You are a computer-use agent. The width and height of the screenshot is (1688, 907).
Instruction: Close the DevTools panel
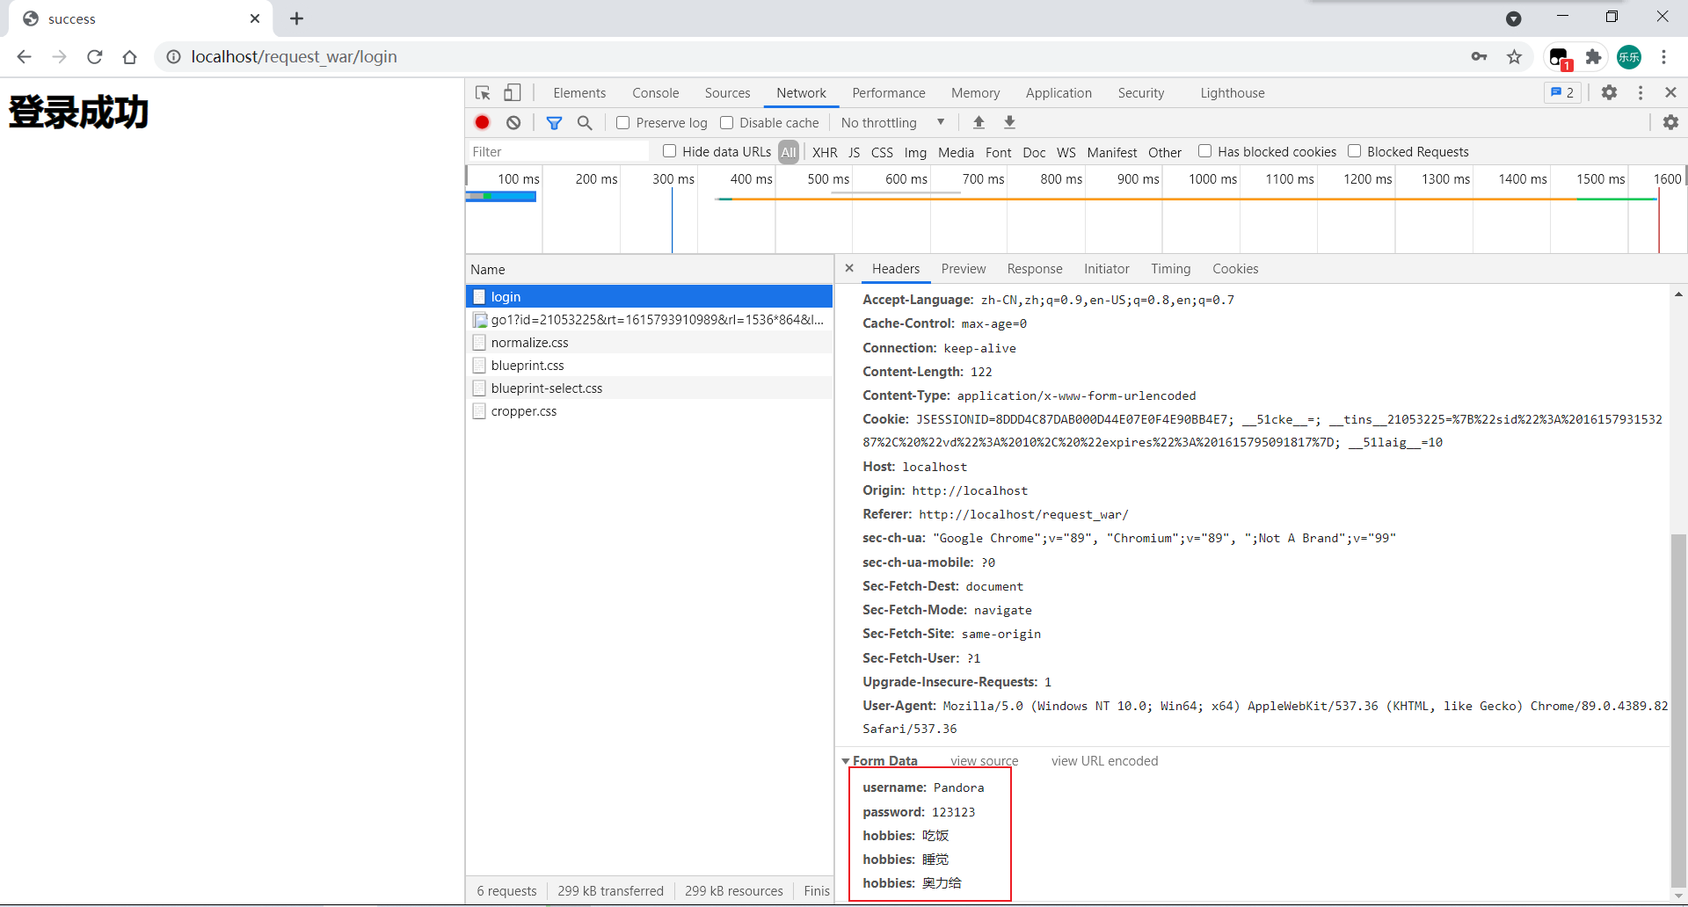[x=1670, y=93]
